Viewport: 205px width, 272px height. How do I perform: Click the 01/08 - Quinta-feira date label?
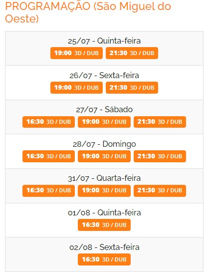pyautogui.click(x=104, y=213)
